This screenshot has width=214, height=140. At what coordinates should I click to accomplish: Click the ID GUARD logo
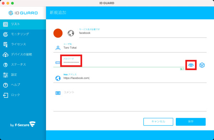pos(23,13)
